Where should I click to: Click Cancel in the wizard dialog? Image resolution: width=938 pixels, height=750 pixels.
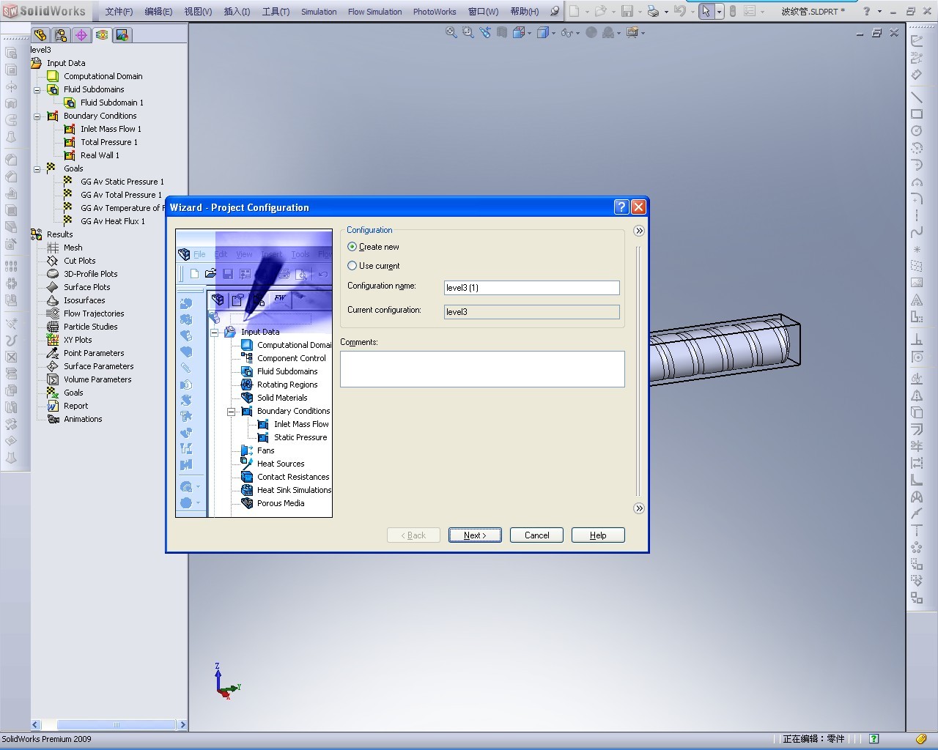click(536, 535)
